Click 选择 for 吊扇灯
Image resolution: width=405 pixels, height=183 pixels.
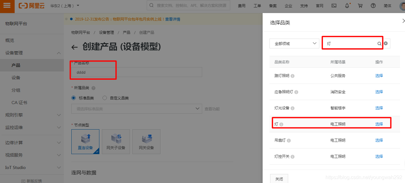tap(379, 140)
